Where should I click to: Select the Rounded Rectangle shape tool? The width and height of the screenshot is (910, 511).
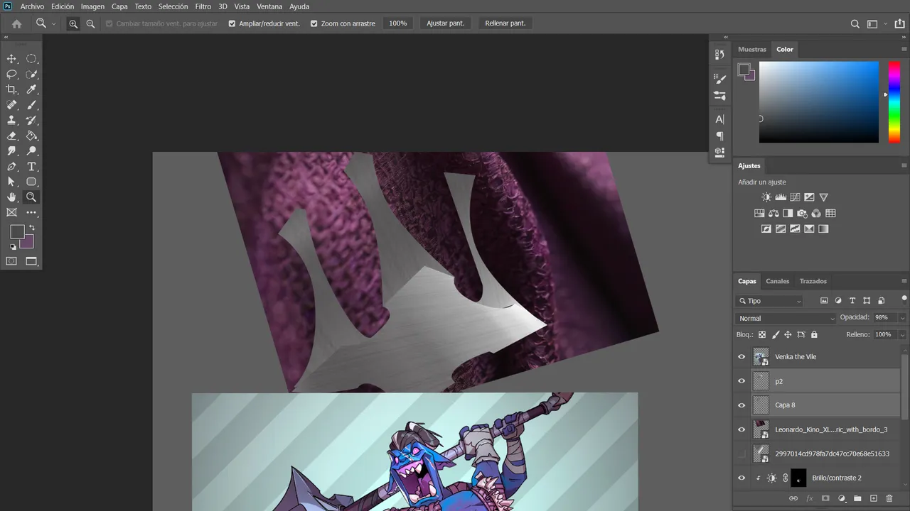coord(31,182)
